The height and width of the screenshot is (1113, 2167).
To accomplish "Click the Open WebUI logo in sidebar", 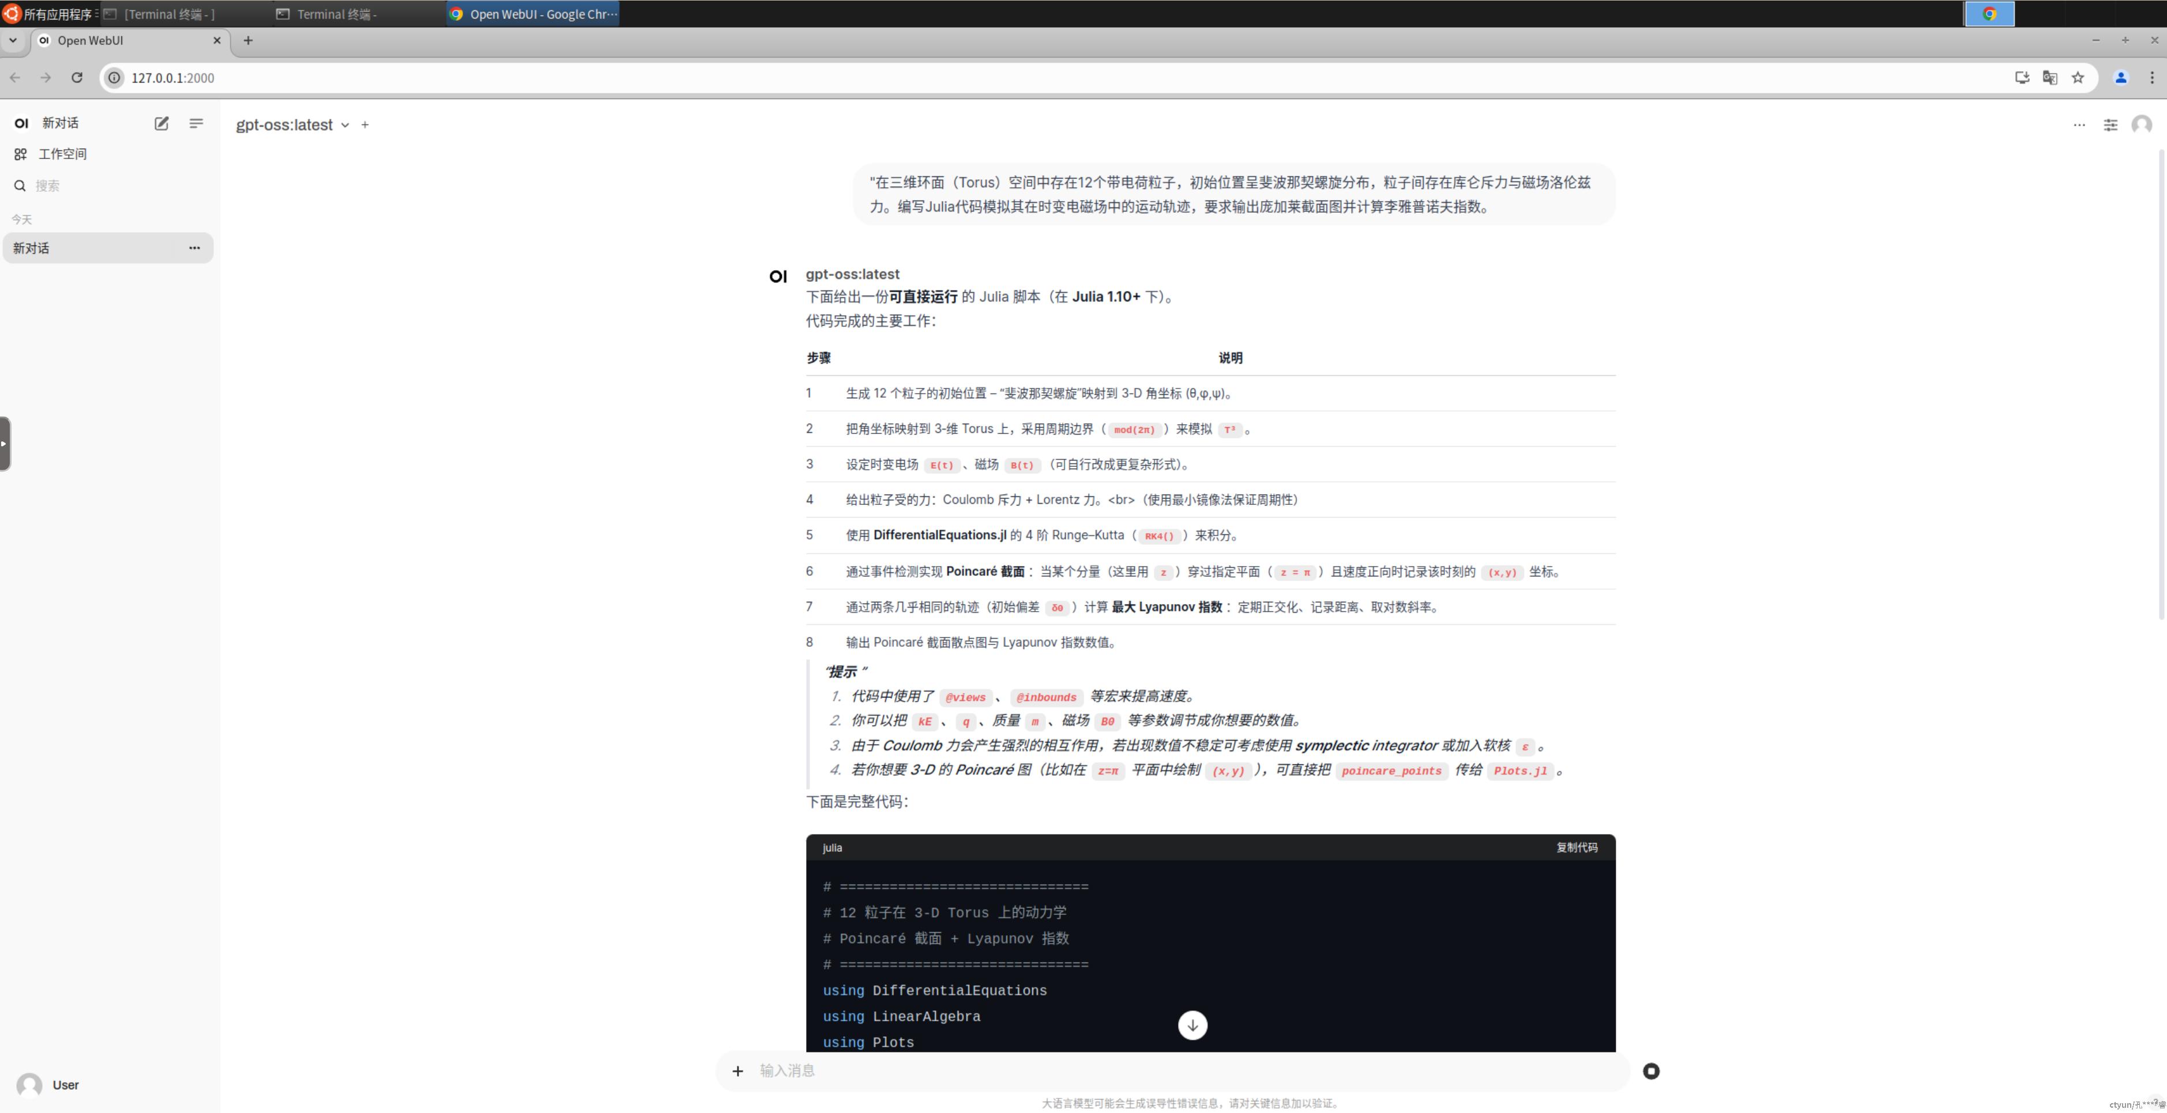I will [x=22, y=123].
